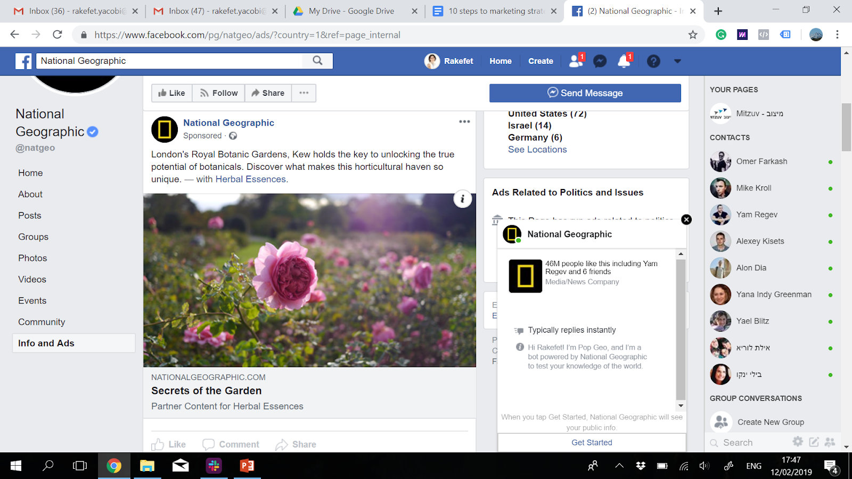
Task: Open File Explorer from taskbar
Action: click(147, 466)
